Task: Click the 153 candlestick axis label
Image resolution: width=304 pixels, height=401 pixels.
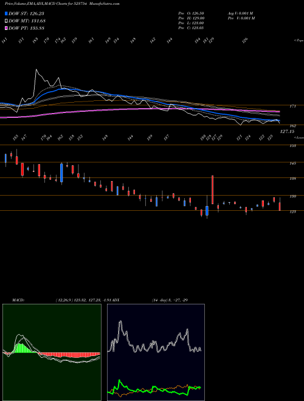Action: (x=292, y=146)
